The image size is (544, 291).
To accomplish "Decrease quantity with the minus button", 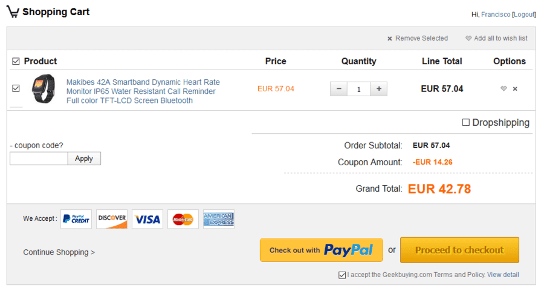I will click(x=338, y=89).
